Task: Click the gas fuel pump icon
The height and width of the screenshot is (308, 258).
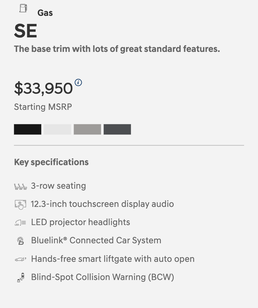Action: pyautogui.click(x=23, y=8)
